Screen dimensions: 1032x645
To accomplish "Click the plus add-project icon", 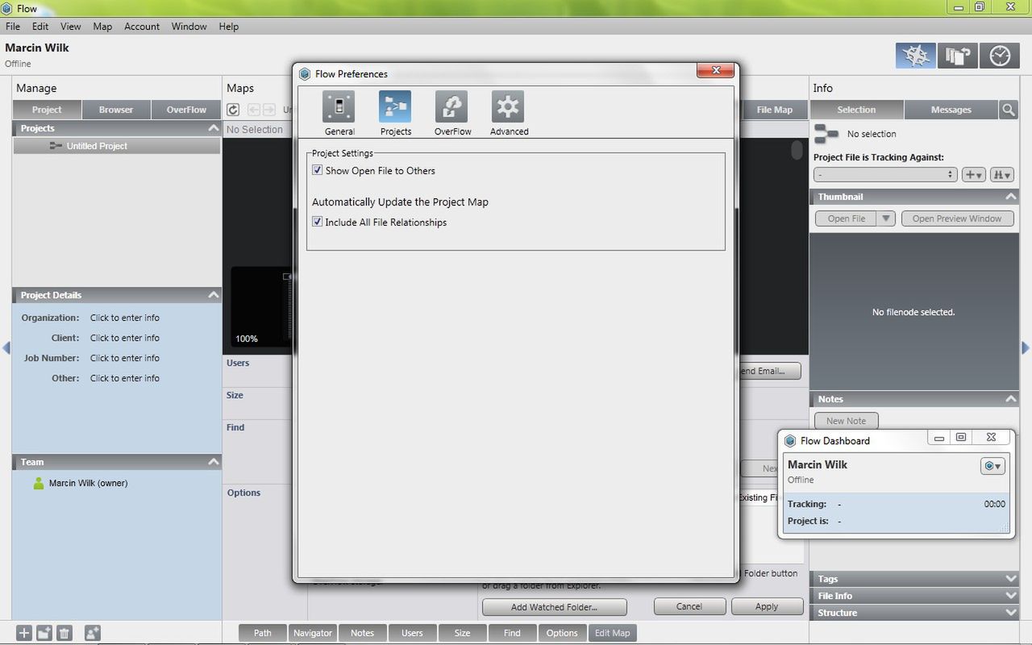I will click(24, 633).
